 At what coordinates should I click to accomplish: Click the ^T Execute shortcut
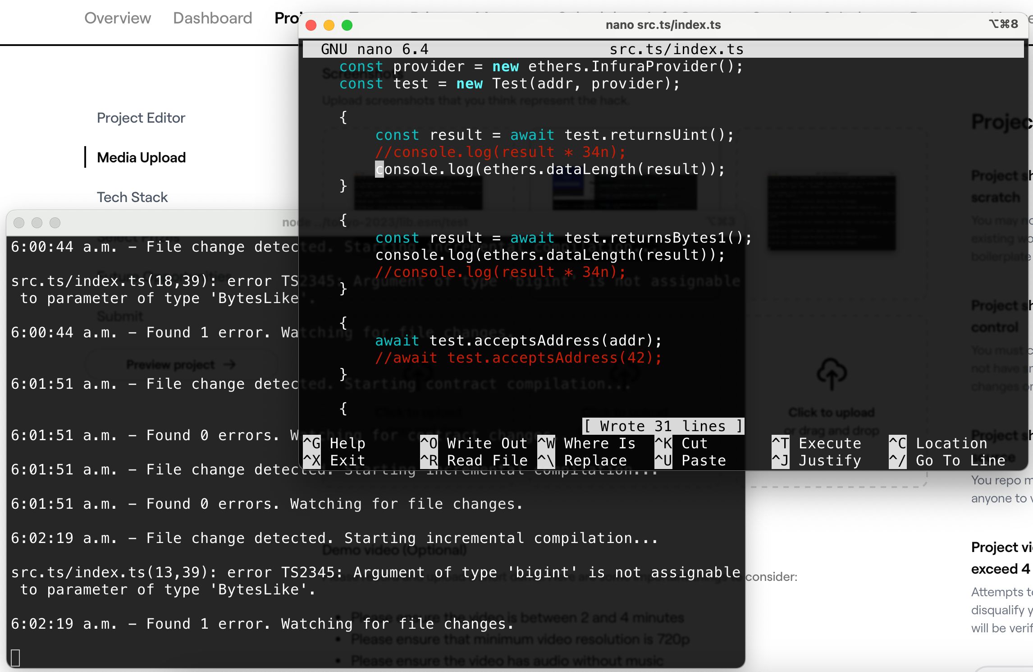click(x=816, y=443)
